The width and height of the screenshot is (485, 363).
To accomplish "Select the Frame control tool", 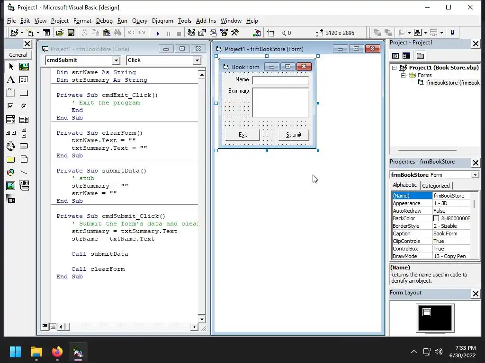I will pos(11,93).
